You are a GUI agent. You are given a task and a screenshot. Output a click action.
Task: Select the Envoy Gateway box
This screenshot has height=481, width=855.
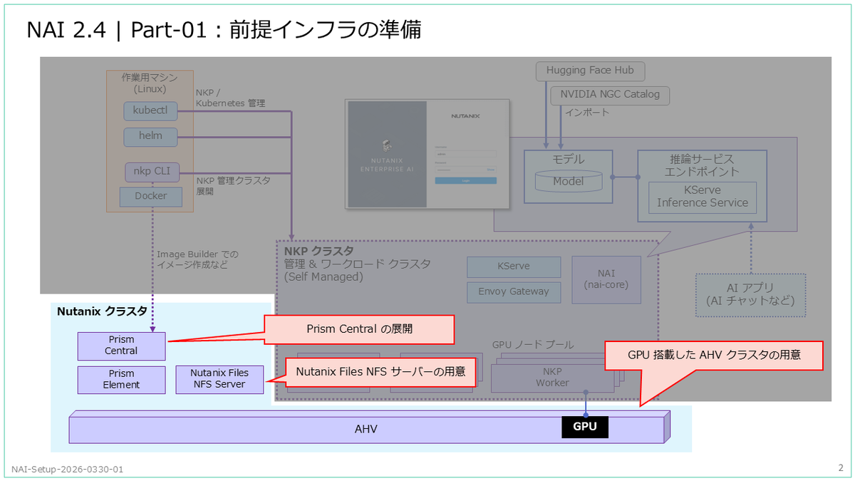514,291
